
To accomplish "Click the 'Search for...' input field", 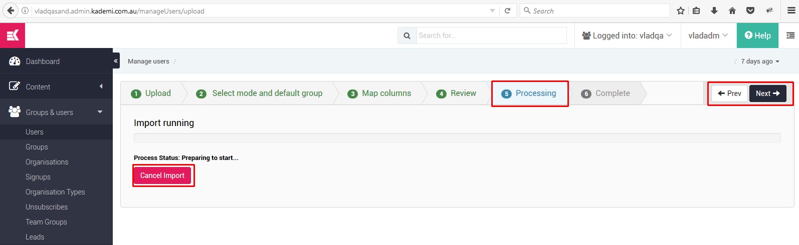I will point(491,35).
